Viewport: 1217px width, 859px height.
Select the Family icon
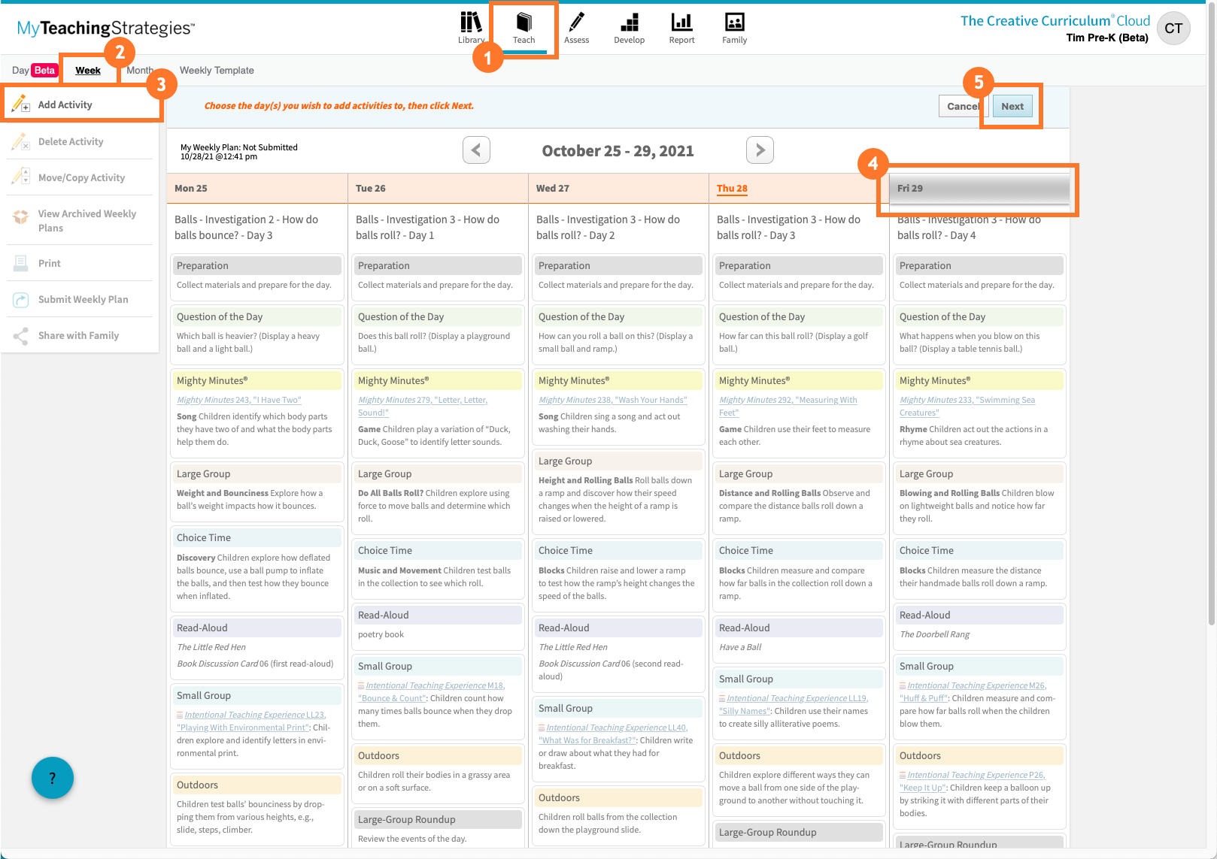(x=734, y=28)
